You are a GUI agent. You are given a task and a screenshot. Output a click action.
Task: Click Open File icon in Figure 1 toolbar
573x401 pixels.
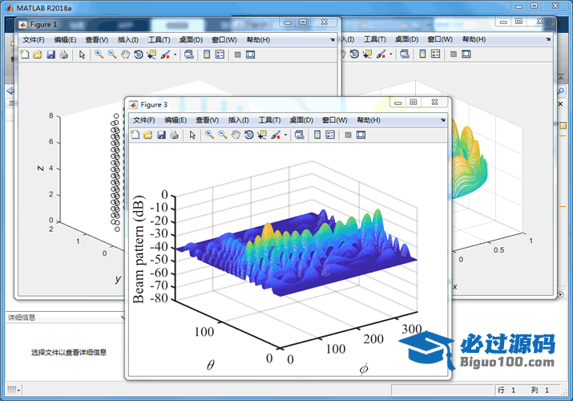click(38, 55)
